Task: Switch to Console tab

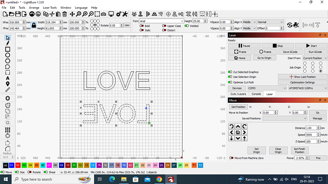Action: [256, 94]
